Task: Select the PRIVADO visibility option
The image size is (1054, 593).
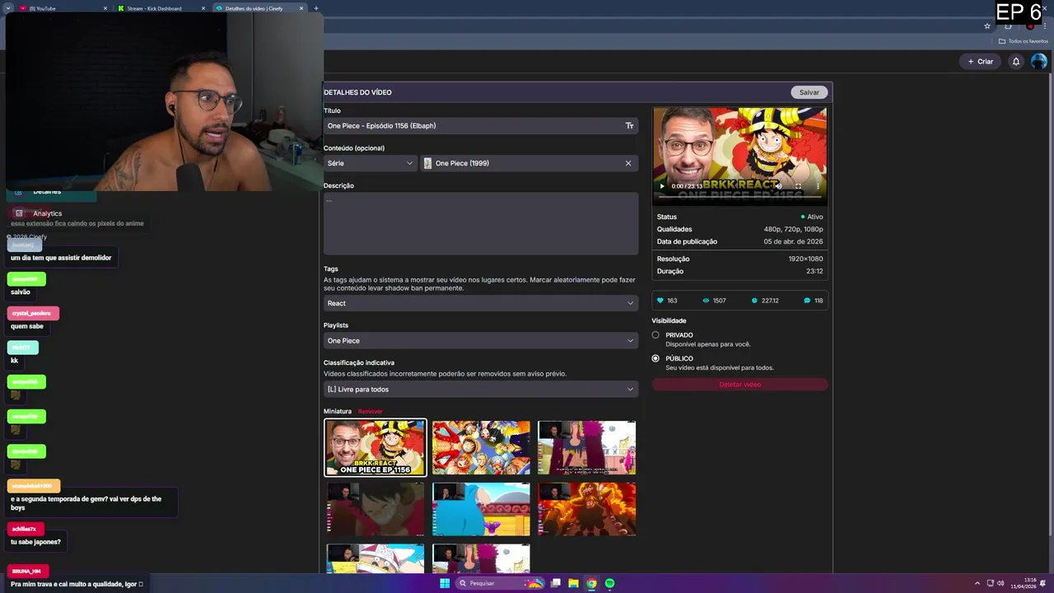Action: point(655,335)
